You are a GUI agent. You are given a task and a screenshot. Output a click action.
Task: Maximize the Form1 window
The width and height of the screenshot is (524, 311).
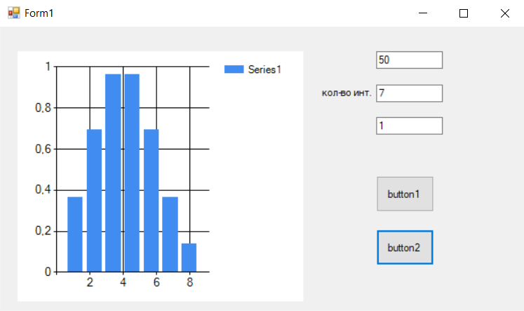tap(464, 13)
